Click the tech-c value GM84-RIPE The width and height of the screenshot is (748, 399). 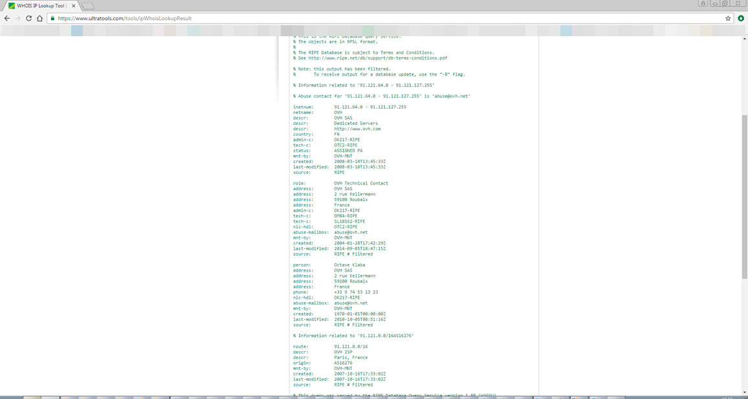click(347, 216)
